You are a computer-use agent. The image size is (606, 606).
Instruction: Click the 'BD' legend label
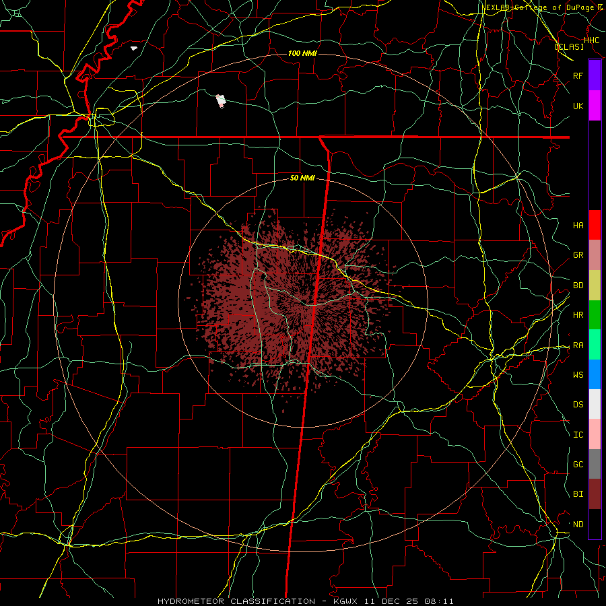578,285
